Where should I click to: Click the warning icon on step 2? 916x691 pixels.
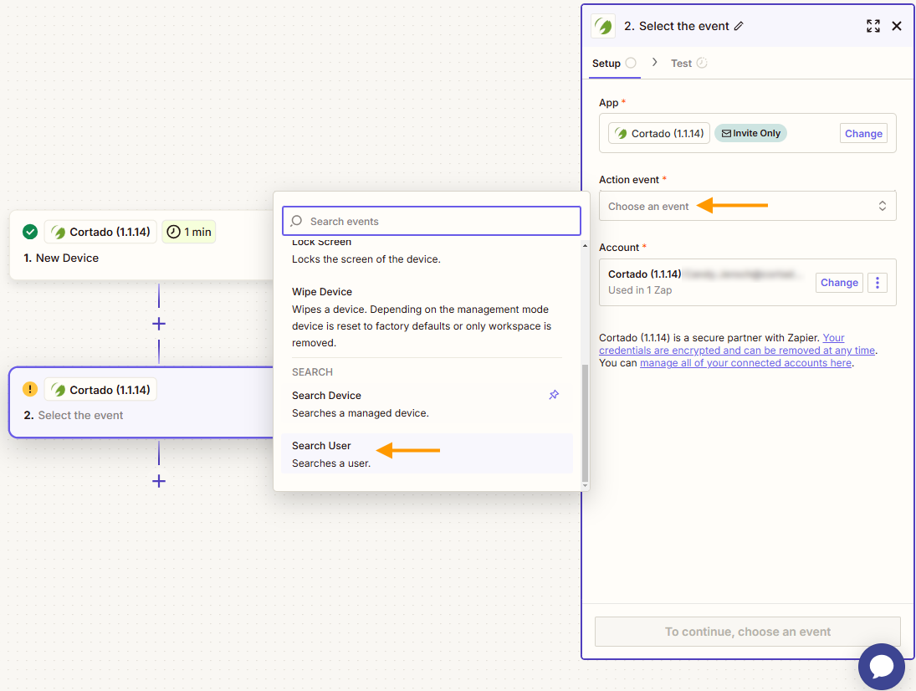point(30,389)
